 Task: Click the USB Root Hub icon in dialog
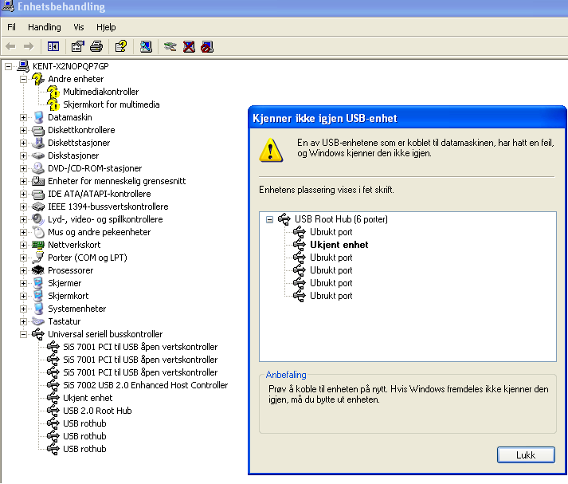coord(284,219)
